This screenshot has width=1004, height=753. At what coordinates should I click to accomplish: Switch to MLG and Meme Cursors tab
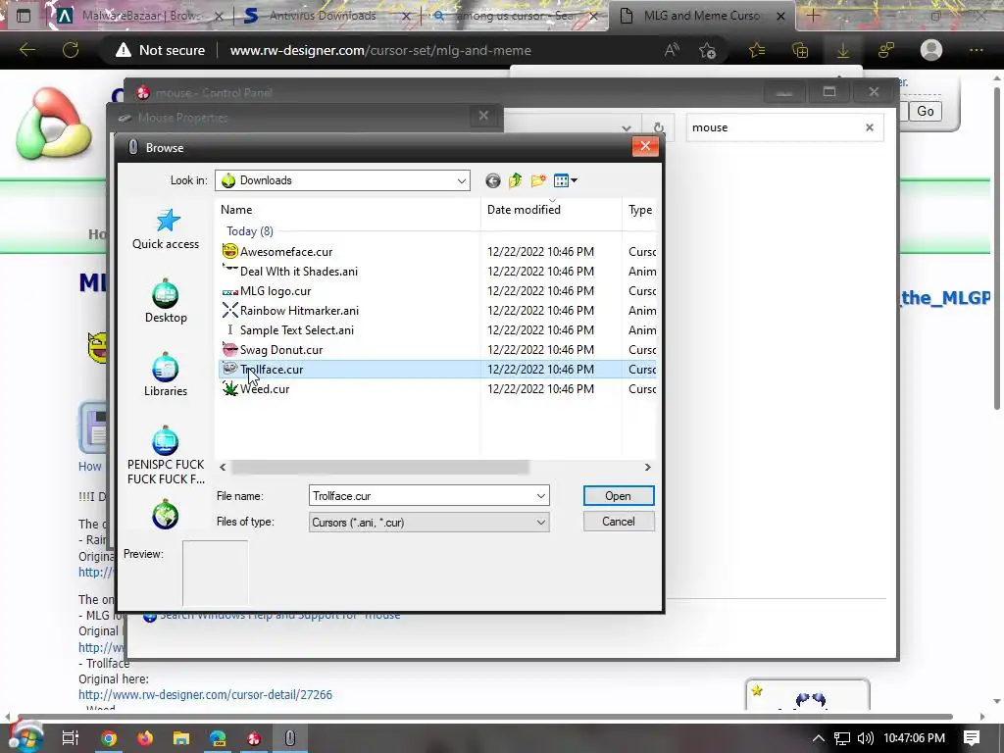pos(701,16)
